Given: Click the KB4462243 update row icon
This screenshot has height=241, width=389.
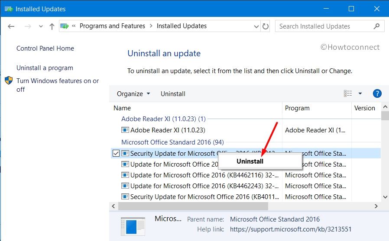Looking at the screenshot, I should coord(125,186).
